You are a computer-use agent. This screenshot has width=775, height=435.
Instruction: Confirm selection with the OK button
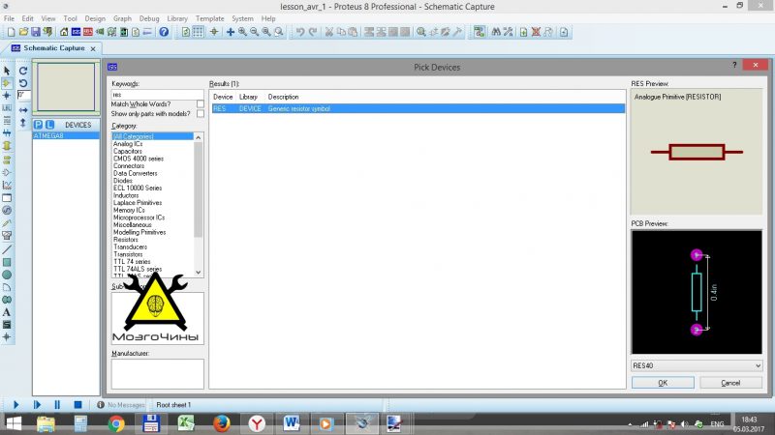pyautogui.click(x=663, y=383)
